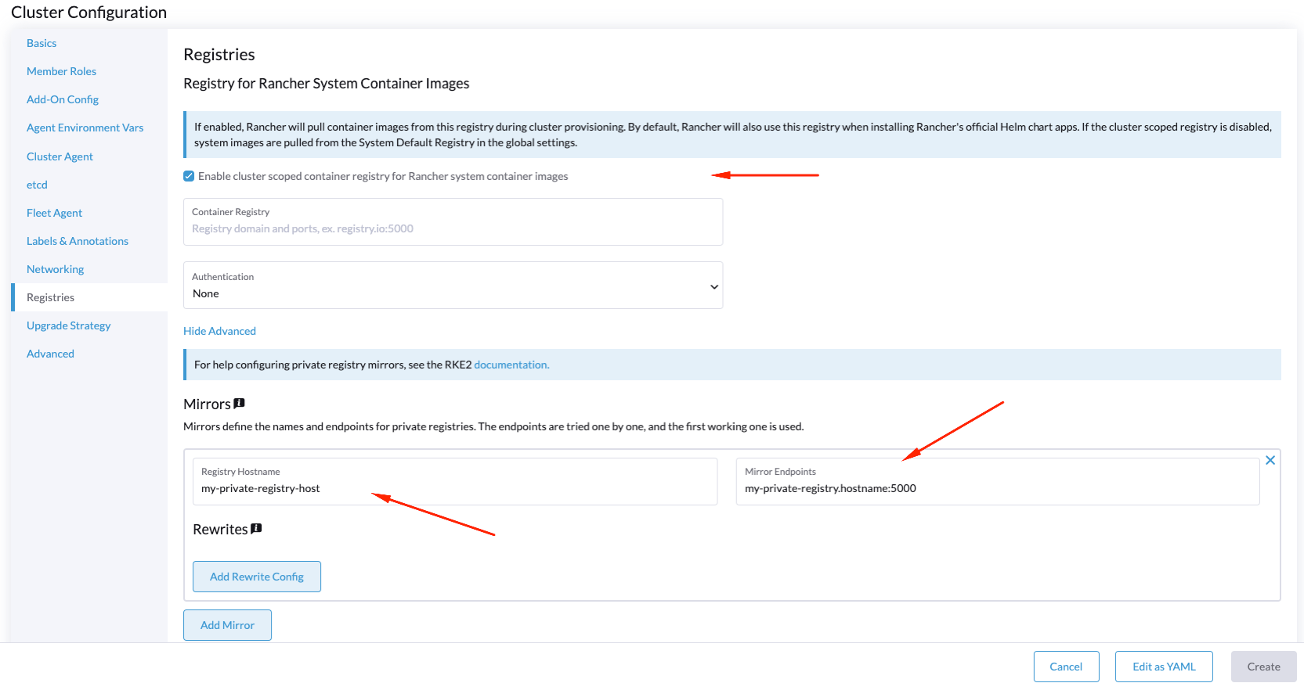Click the Cancel button
1304x683 pixels.
[x=1066, y=667]
